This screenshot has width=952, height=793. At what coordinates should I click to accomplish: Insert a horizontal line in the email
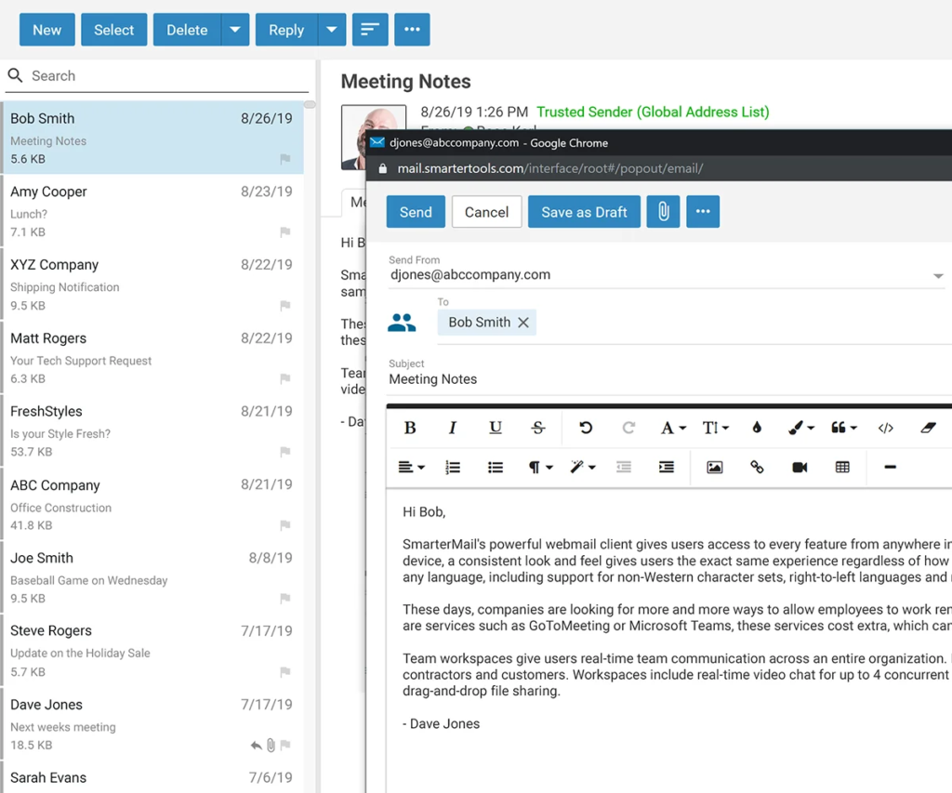pos(890,467)
